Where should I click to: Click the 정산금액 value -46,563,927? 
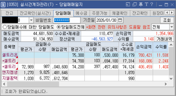(102, 39)
